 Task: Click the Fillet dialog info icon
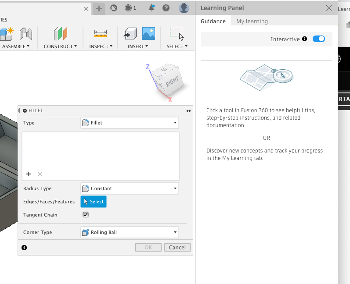[24, 248]
